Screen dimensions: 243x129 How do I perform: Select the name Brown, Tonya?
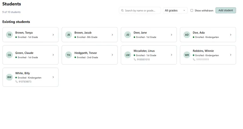[24, 33]
